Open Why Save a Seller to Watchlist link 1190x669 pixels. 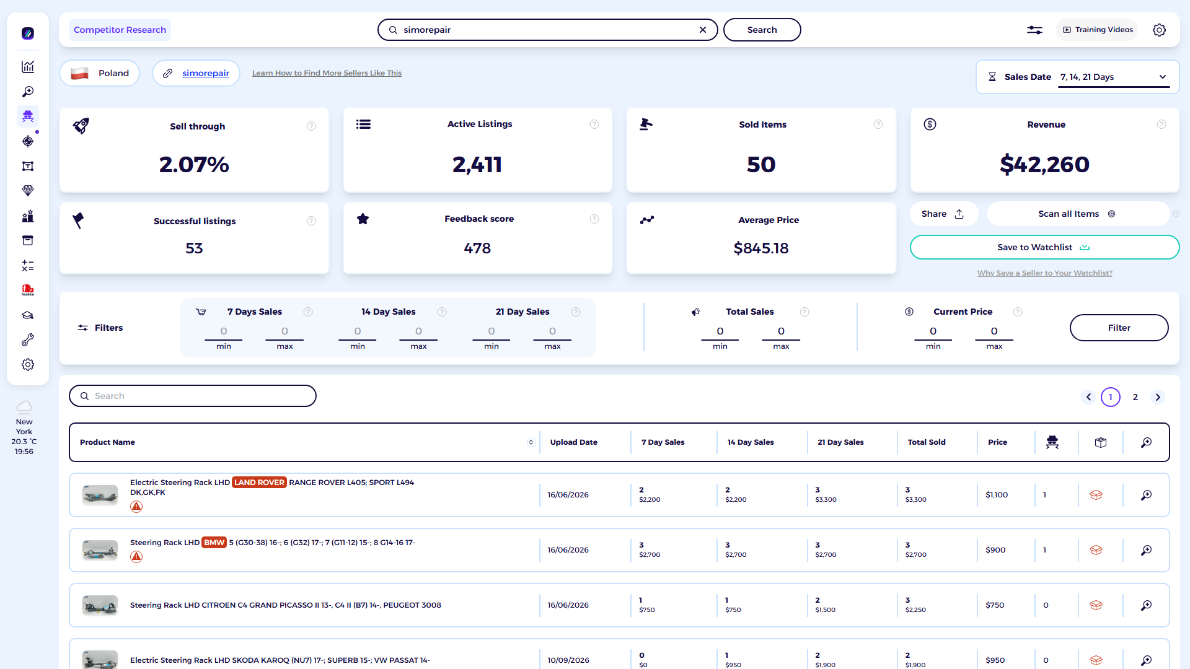coord(1044,273)
